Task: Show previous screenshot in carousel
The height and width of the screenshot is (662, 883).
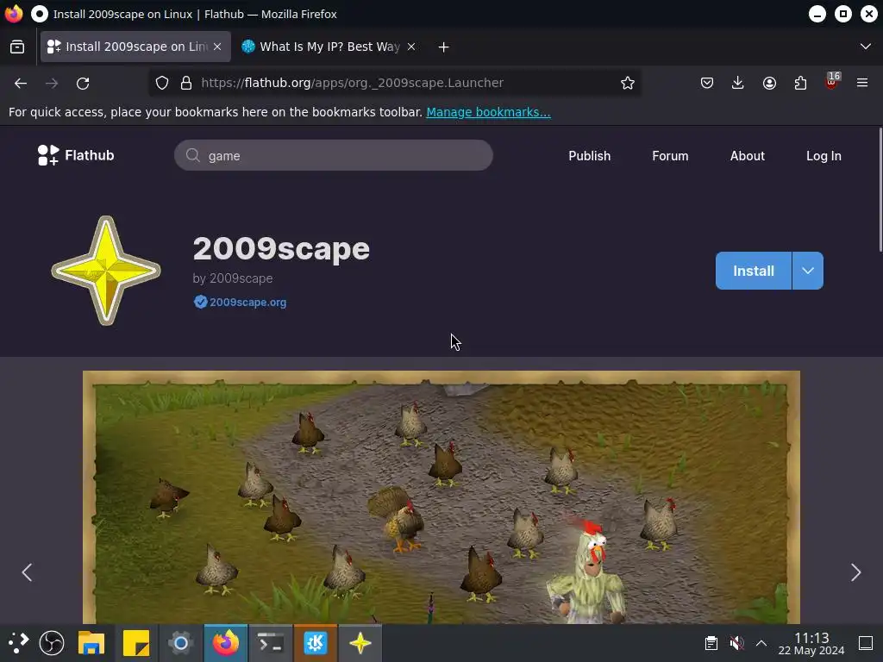Action: tap(27, 572)
